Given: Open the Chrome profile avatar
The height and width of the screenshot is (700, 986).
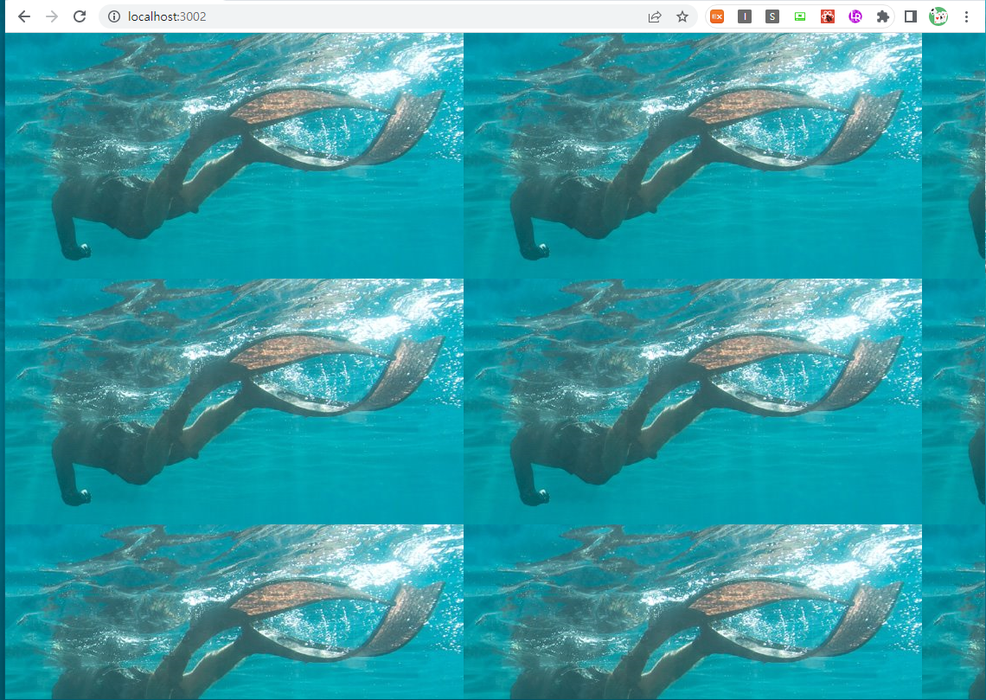Looking at the screenshot, I should [x=938, y=16].
